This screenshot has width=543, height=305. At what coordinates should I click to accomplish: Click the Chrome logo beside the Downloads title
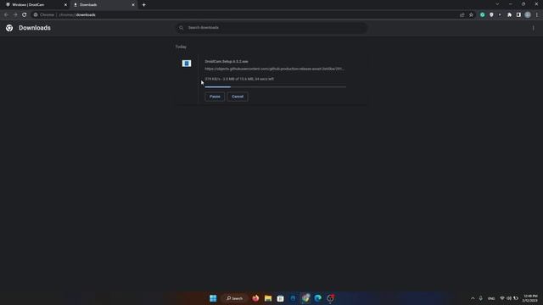[9, 28]
